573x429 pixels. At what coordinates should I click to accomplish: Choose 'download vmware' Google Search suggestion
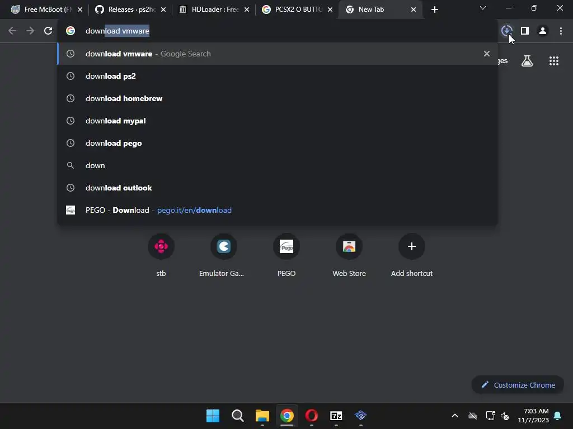278,54
